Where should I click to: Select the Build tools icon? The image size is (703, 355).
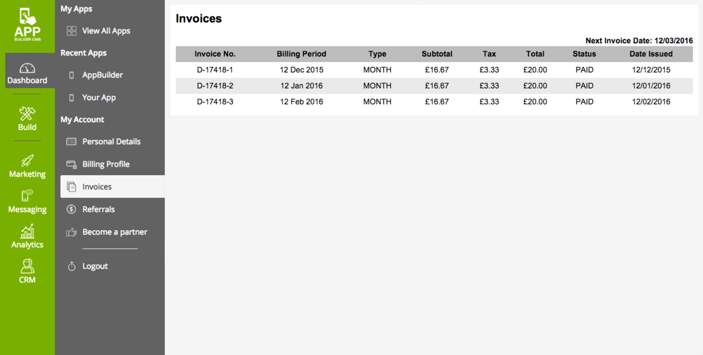pyautogui.click(x=27, y=113)
